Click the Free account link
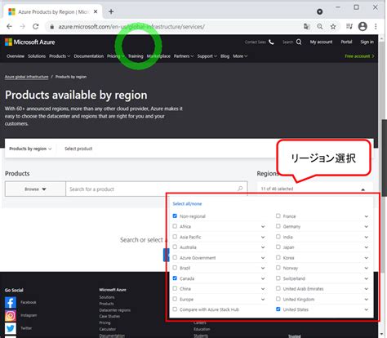This screenshot has height=338, width=387. [359, 56]
